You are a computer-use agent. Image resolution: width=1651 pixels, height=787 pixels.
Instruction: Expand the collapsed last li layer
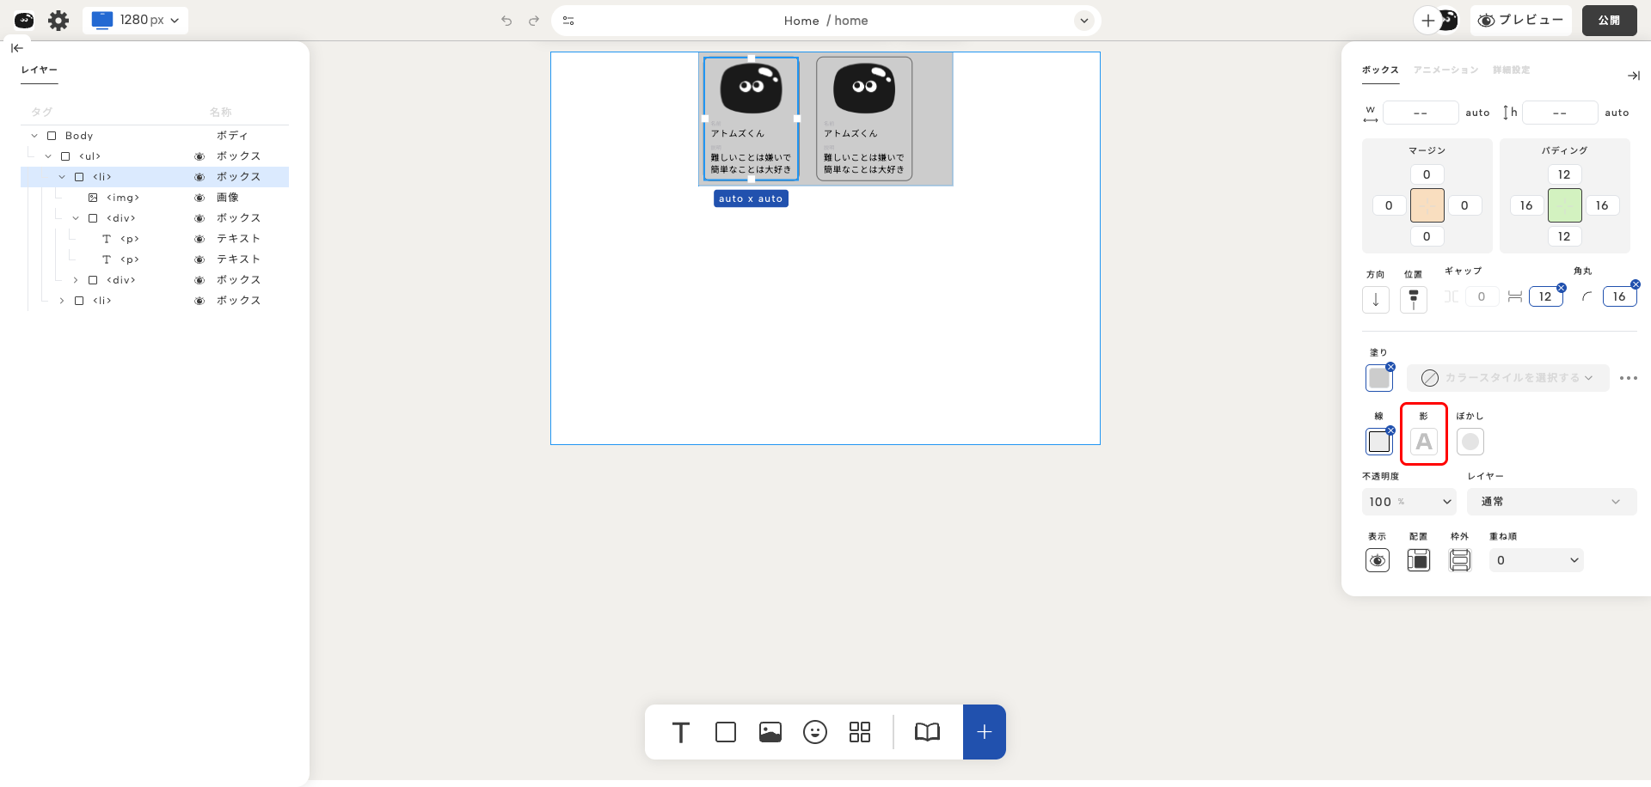point(62,301)
